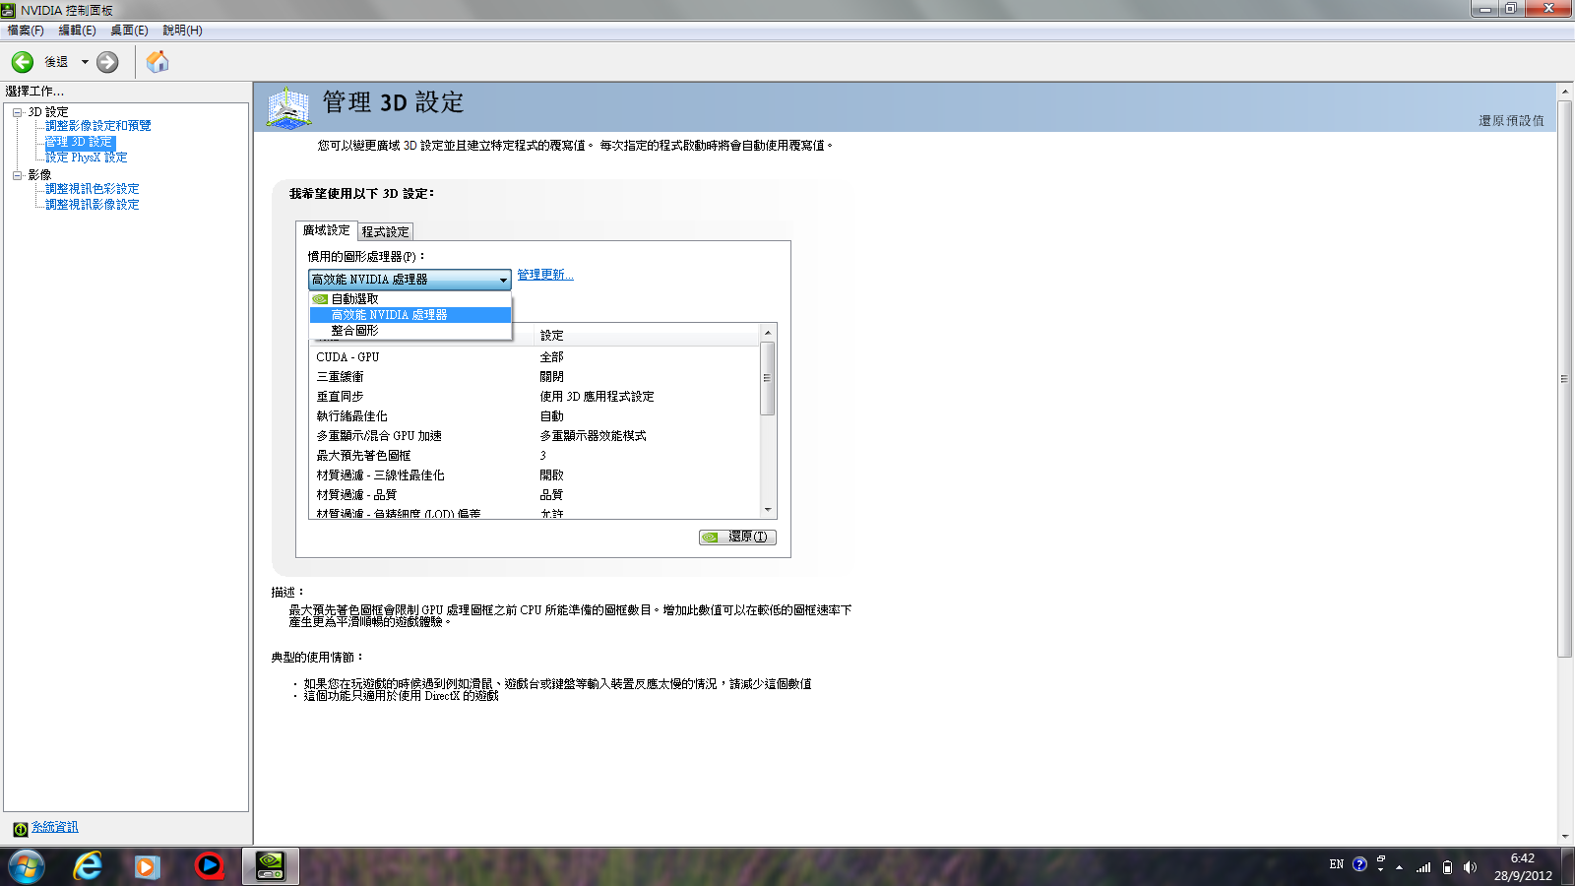Click the green Back arrow icon
1575x886 pixels.
pyautogui.click(x=23, y=62)
